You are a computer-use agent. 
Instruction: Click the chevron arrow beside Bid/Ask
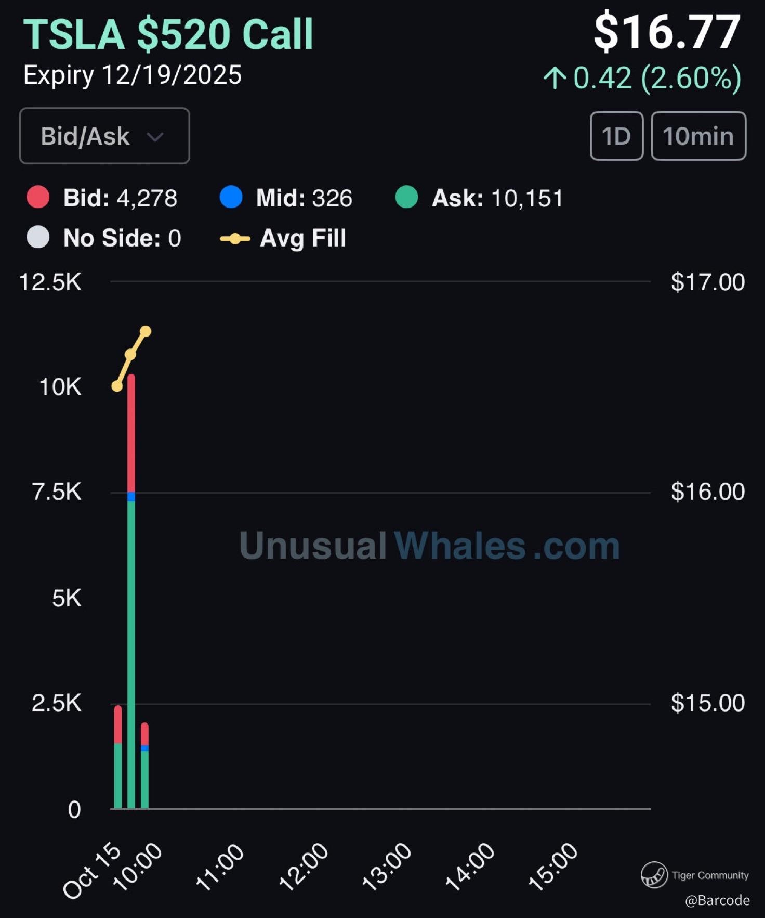(155, 137)
